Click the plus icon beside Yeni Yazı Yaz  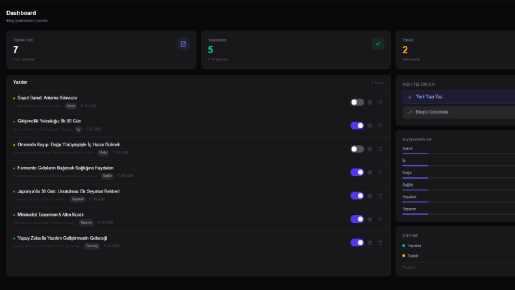[410, 97]
